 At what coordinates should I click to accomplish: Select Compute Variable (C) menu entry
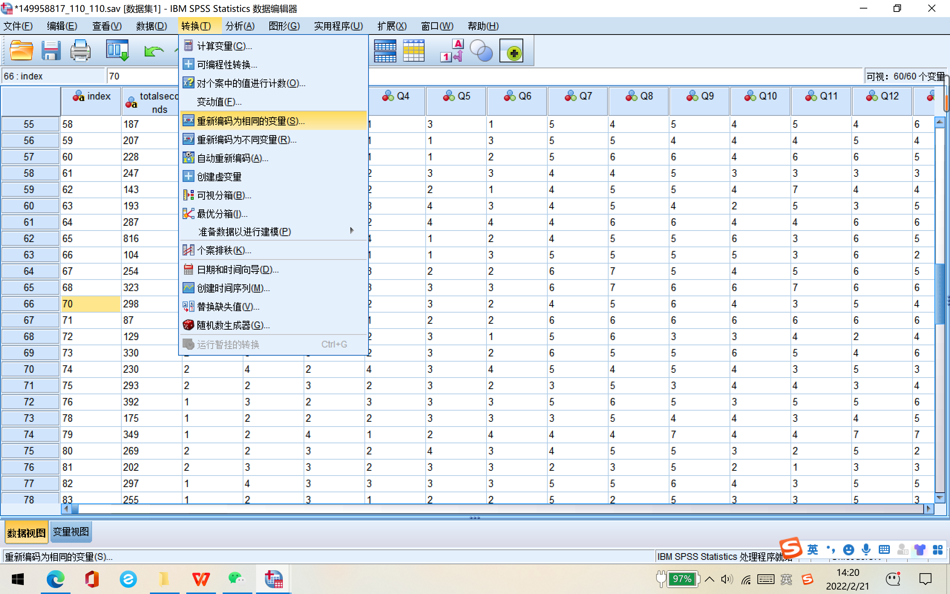pyautogui.click(x=273, y=46)
